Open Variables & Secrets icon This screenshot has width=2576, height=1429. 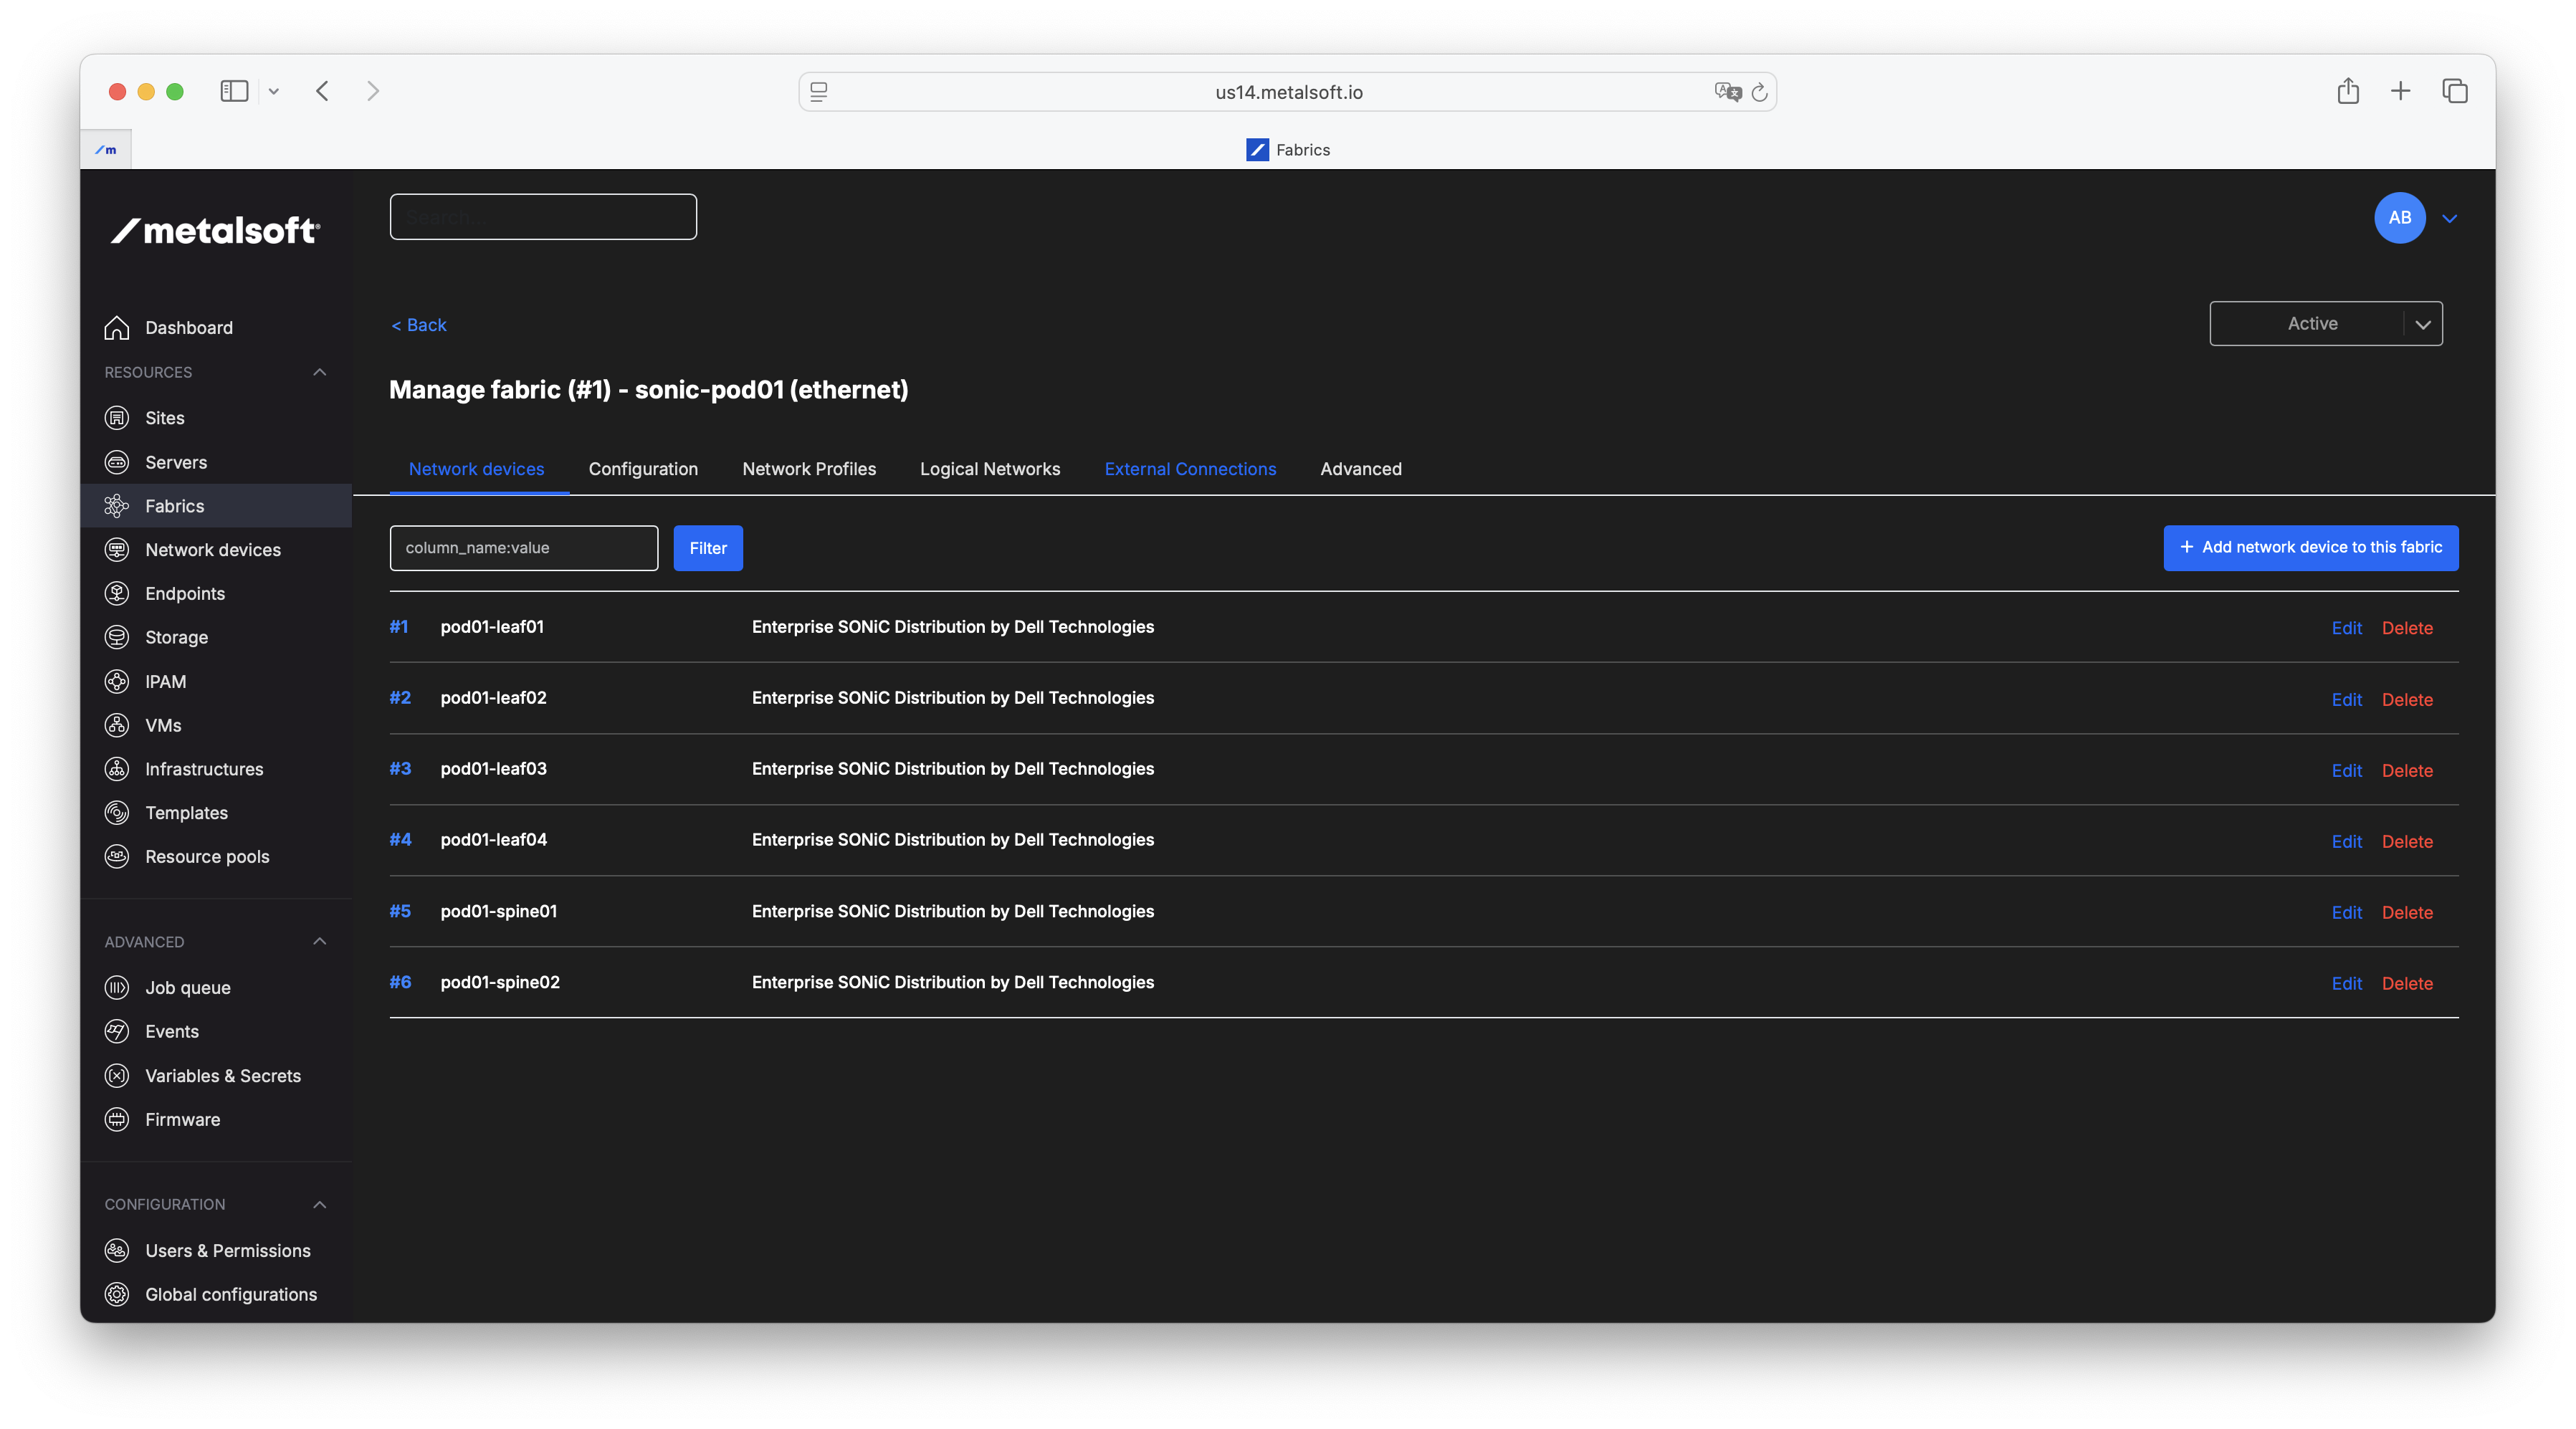[117, 1075]
